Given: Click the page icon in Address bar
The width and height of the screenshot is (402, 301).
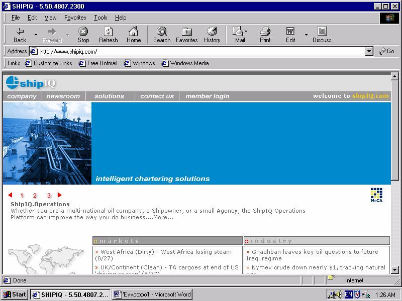Looking at the screenshot, I should (34, 52).
